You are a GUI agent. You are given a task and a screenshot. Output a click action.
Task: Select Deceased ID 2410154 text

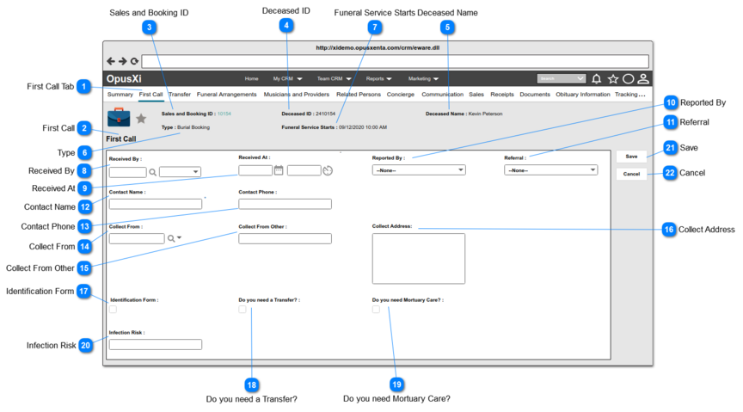[x=326, y=114]
